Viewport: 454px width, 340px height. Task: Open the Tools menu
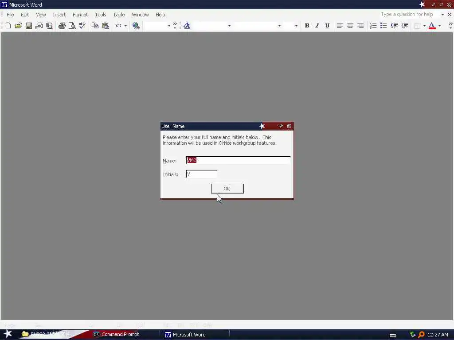(x=101, y=15)
